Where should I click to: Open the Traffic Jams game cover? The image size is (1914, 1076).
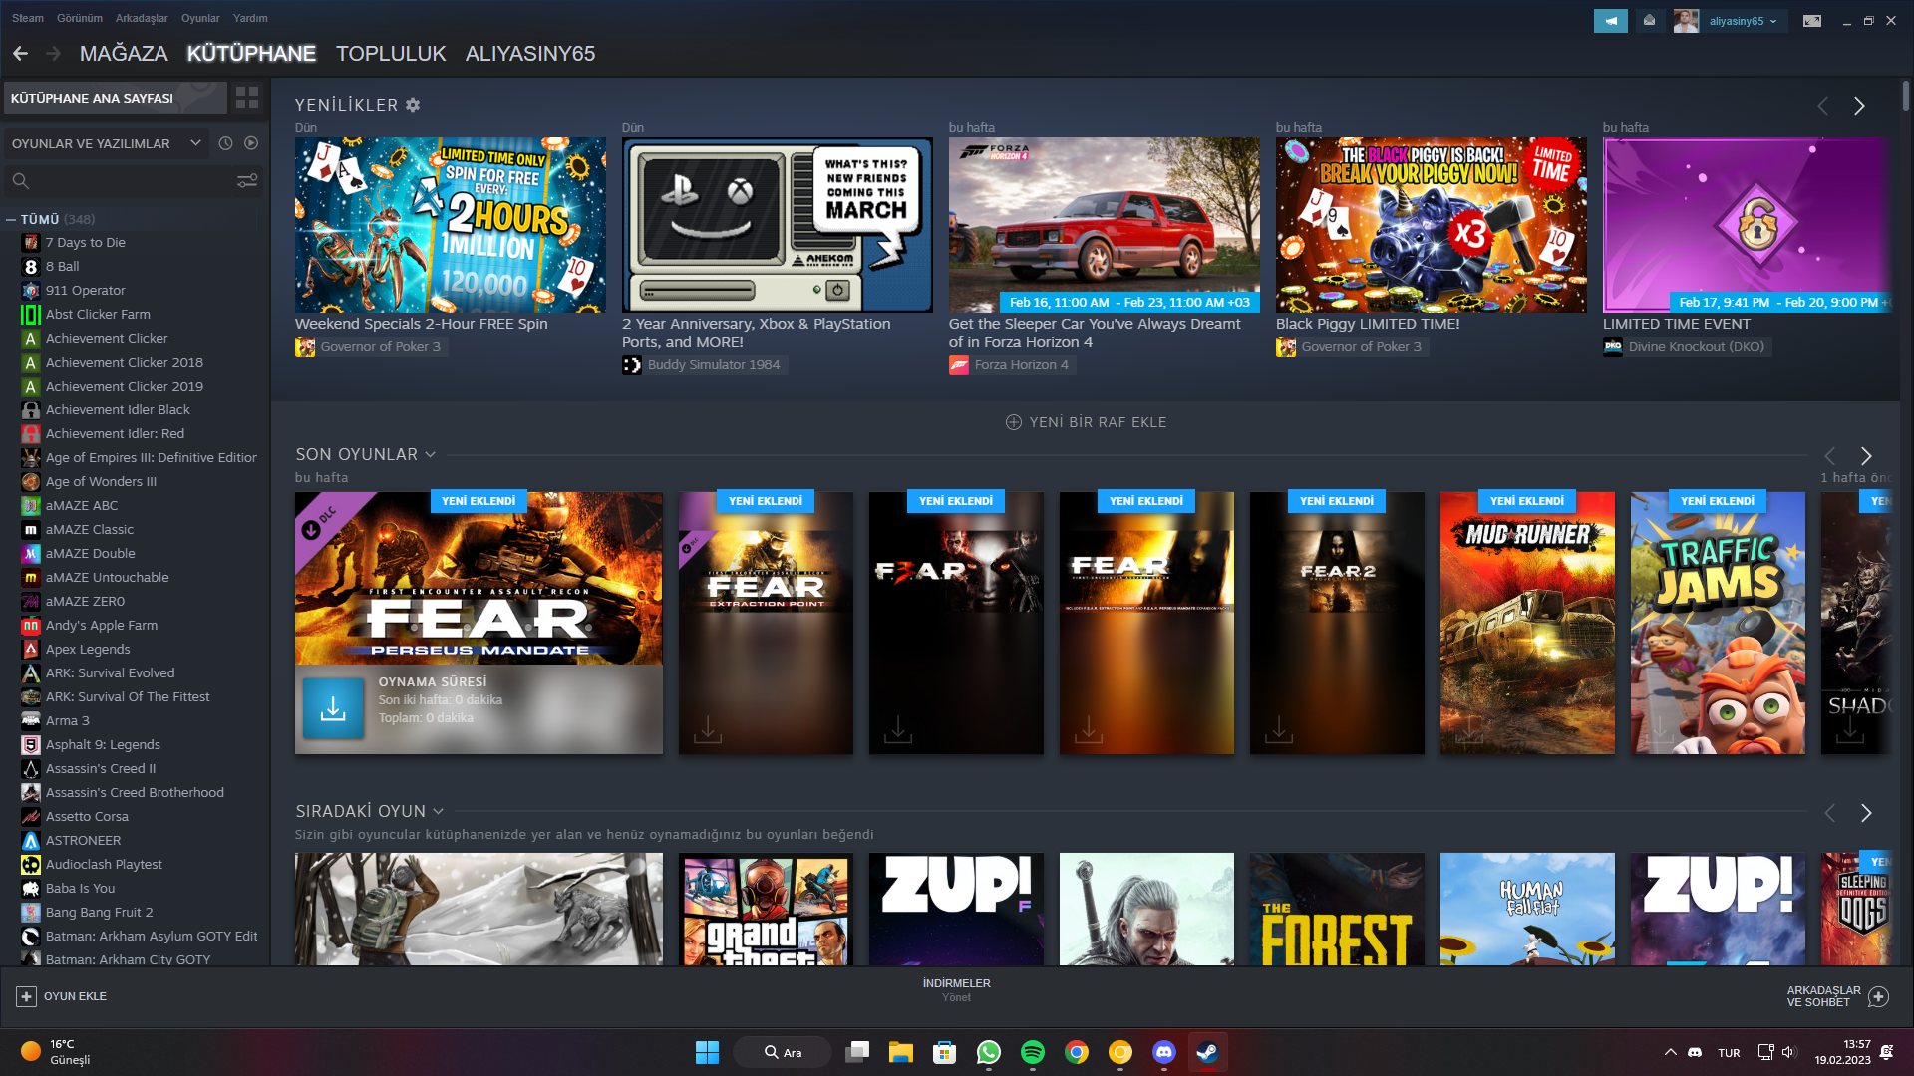click(1718, 623)
